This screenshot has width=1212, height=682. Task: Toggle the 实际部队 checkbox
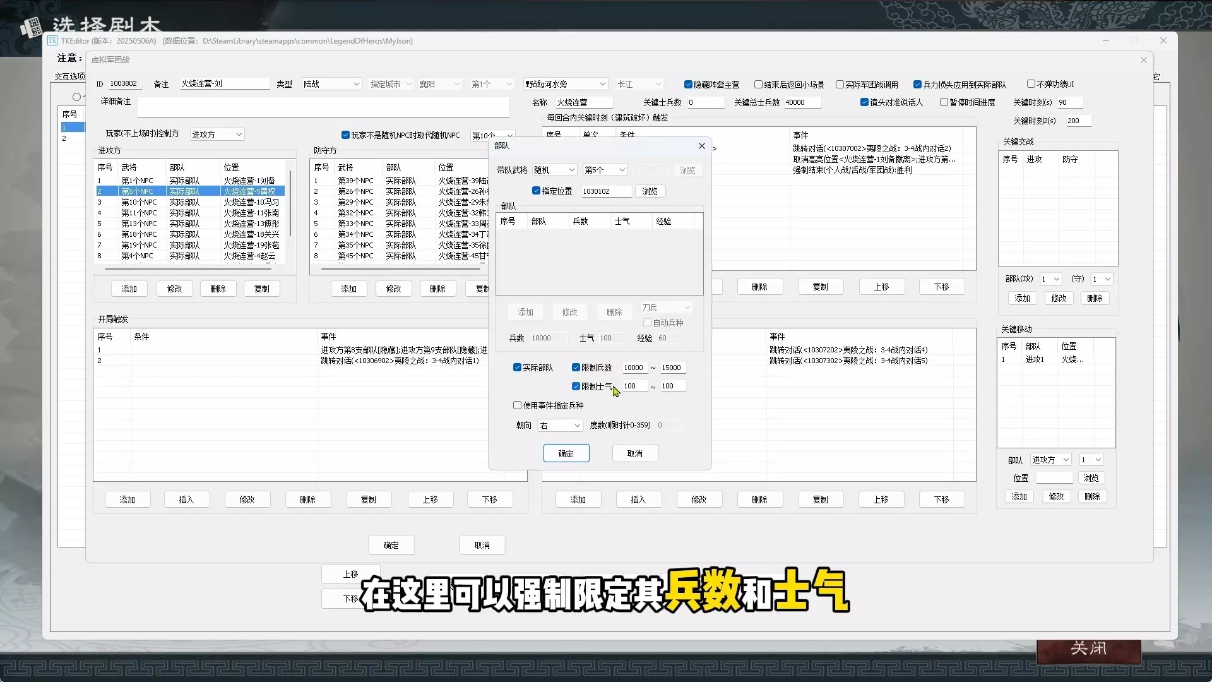[x=517, y=368]
